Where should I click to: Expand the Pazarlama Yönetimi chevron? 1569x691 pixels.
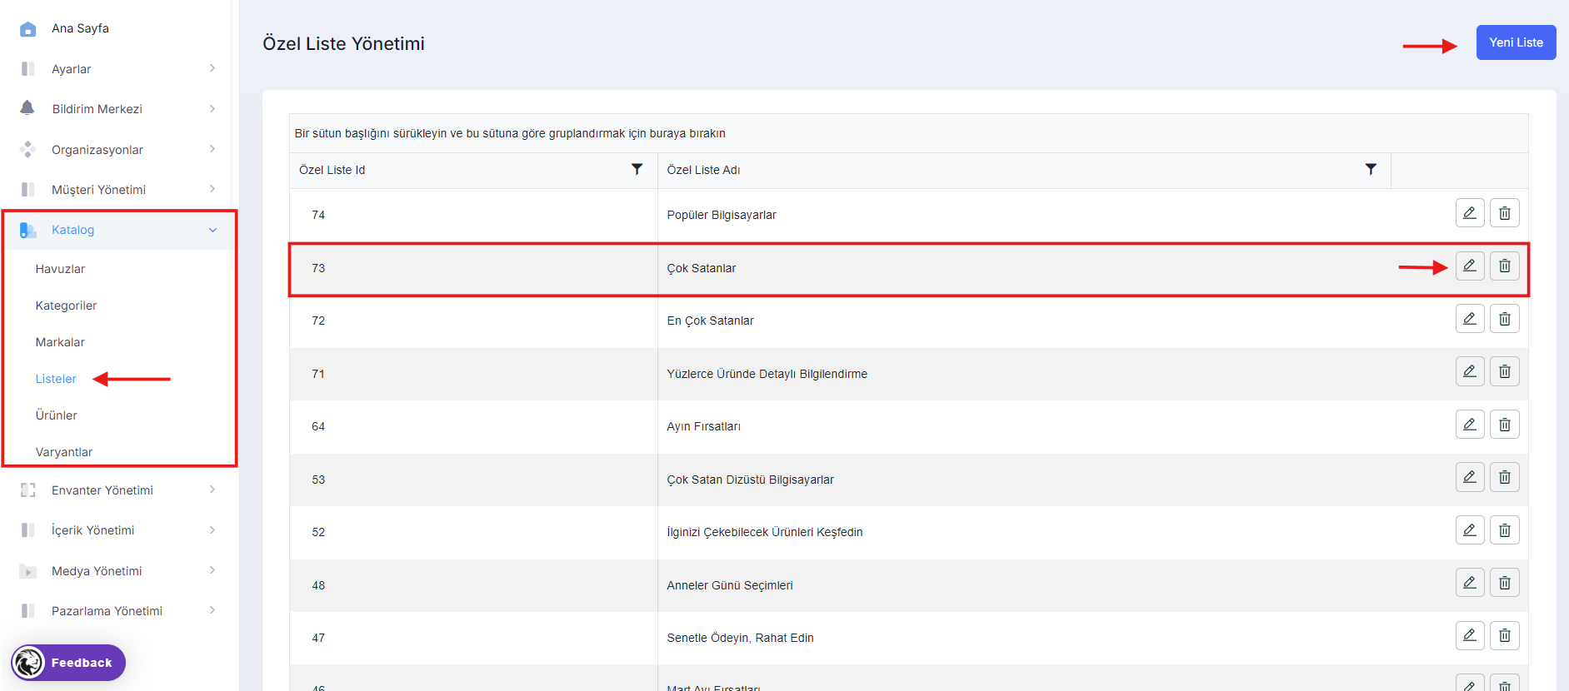(212, 610)
